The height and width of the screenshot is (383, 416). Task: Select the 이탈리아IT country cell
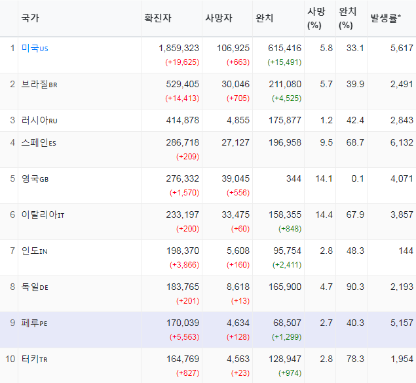(43, 215)
